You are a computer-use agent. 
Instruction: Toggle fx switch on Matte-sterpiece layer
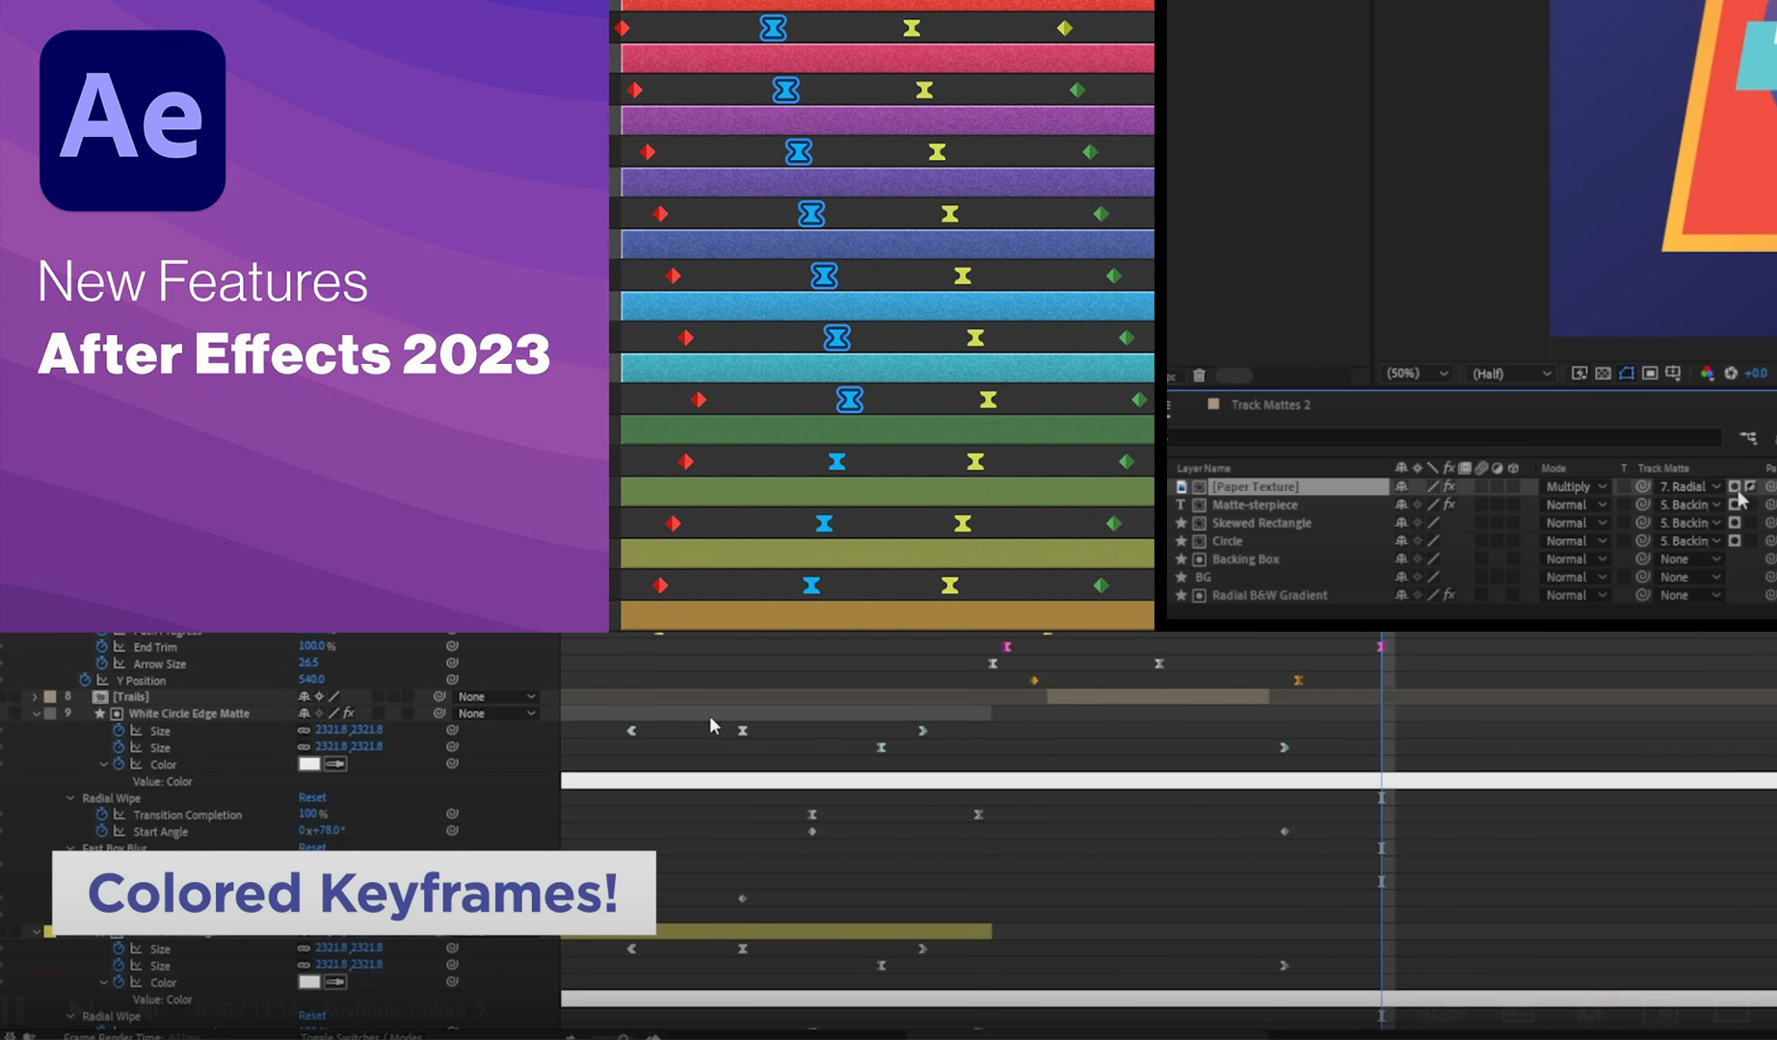pos(1449,505)
